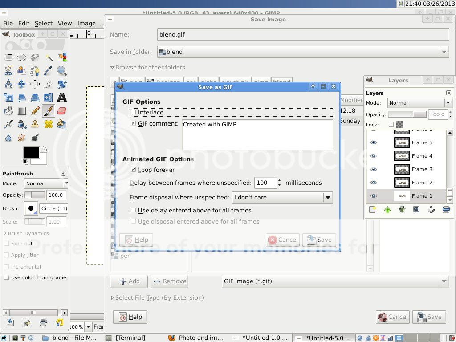The image size is (456, 342).
Task: Adjust the Layers Opacity slider
Action: pos(407,114)
